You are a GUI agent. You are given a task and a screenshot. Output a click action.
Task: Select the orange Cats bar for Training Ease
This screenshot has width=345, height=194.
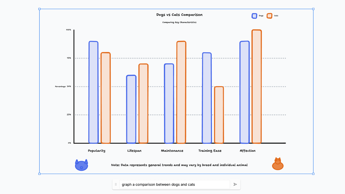coord(219,115)
